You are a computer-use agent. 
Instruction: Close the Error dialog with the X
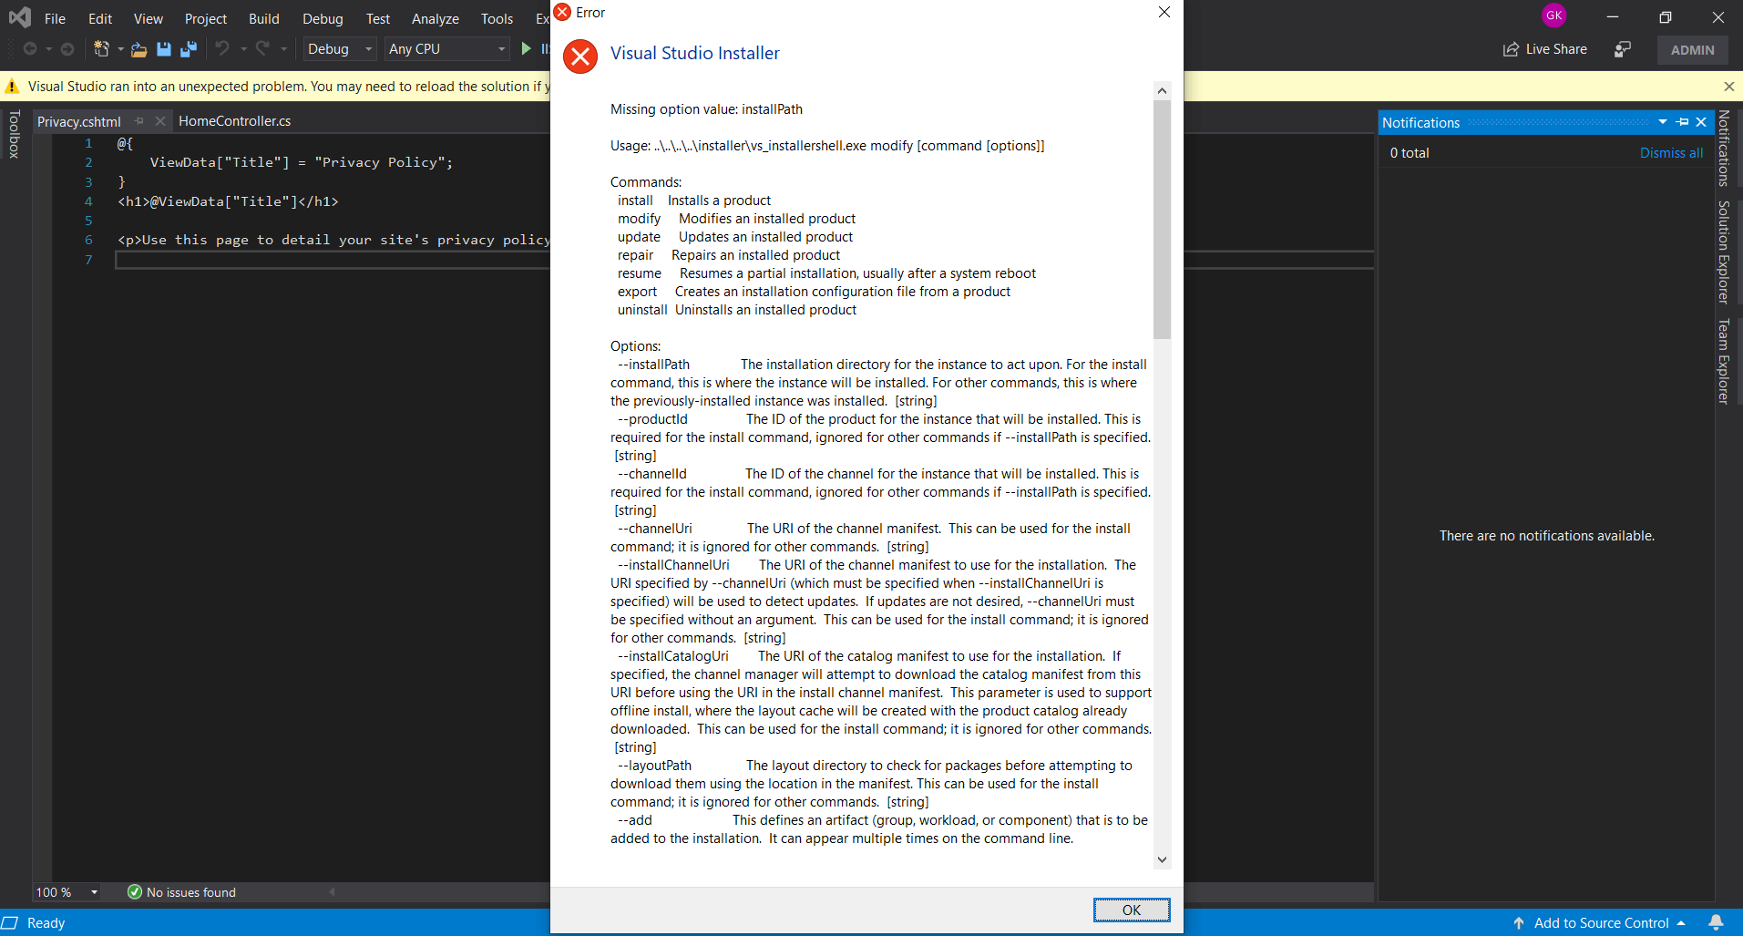(x=1164, y=12)
